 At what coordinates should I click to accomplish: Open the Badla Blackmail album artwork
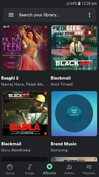(x=25, y=114)
